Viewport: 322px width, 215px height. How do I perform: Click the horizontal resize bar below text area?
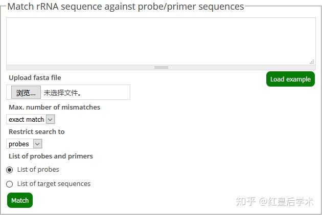(161, 67)
